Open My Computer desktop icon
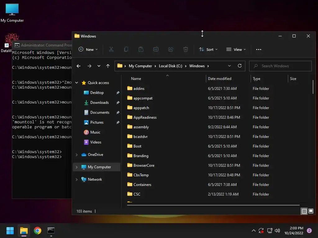 click(12, 13)
